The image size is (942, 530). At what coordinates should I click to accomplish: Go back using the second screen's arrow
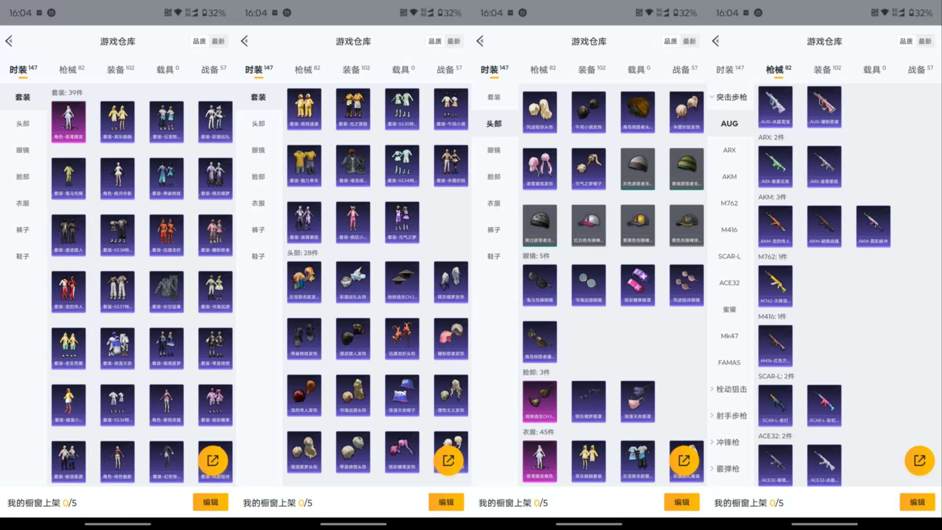click(245, 41)
